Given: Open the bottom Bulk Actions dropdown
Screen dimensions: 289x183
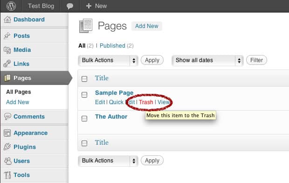Looking at the screenshot, I should tap(108, 161).
